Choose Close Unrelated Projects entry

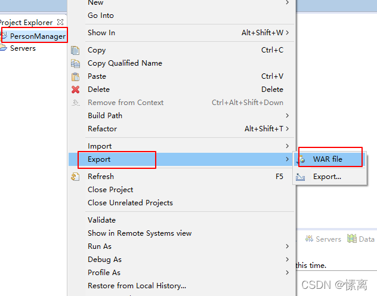[181, 203]
